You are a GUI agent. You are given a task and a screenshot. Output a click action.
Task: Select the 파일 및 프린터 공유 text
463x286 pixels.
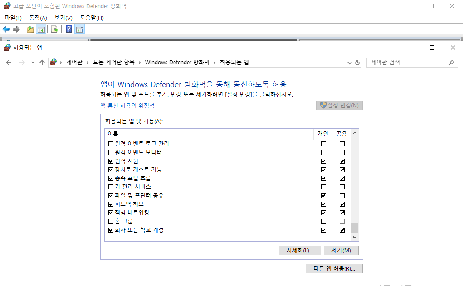(x=139, y=195)
